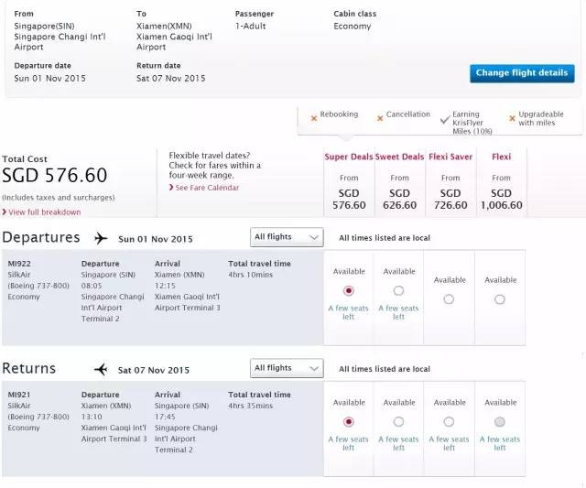Screen dimensions: 586x488
Task: Click the return airplane icon
Action: pyautogui.click(x=101, y=370)
